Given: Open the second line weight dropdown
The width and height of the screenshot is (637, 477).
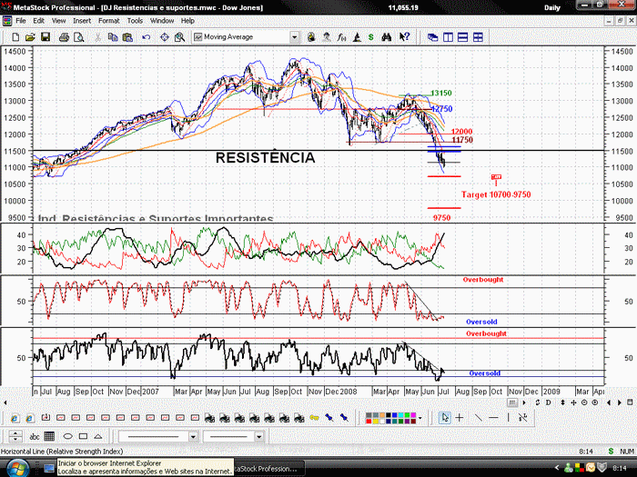Looking at the screenshot, I should click(258, 436).
